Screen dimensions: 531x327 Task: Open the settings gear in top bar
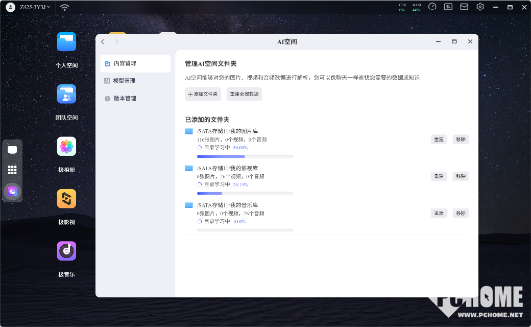coord(480,7)
